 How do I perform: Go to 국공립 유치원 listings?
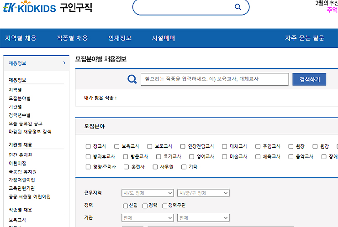click(22, 172)
